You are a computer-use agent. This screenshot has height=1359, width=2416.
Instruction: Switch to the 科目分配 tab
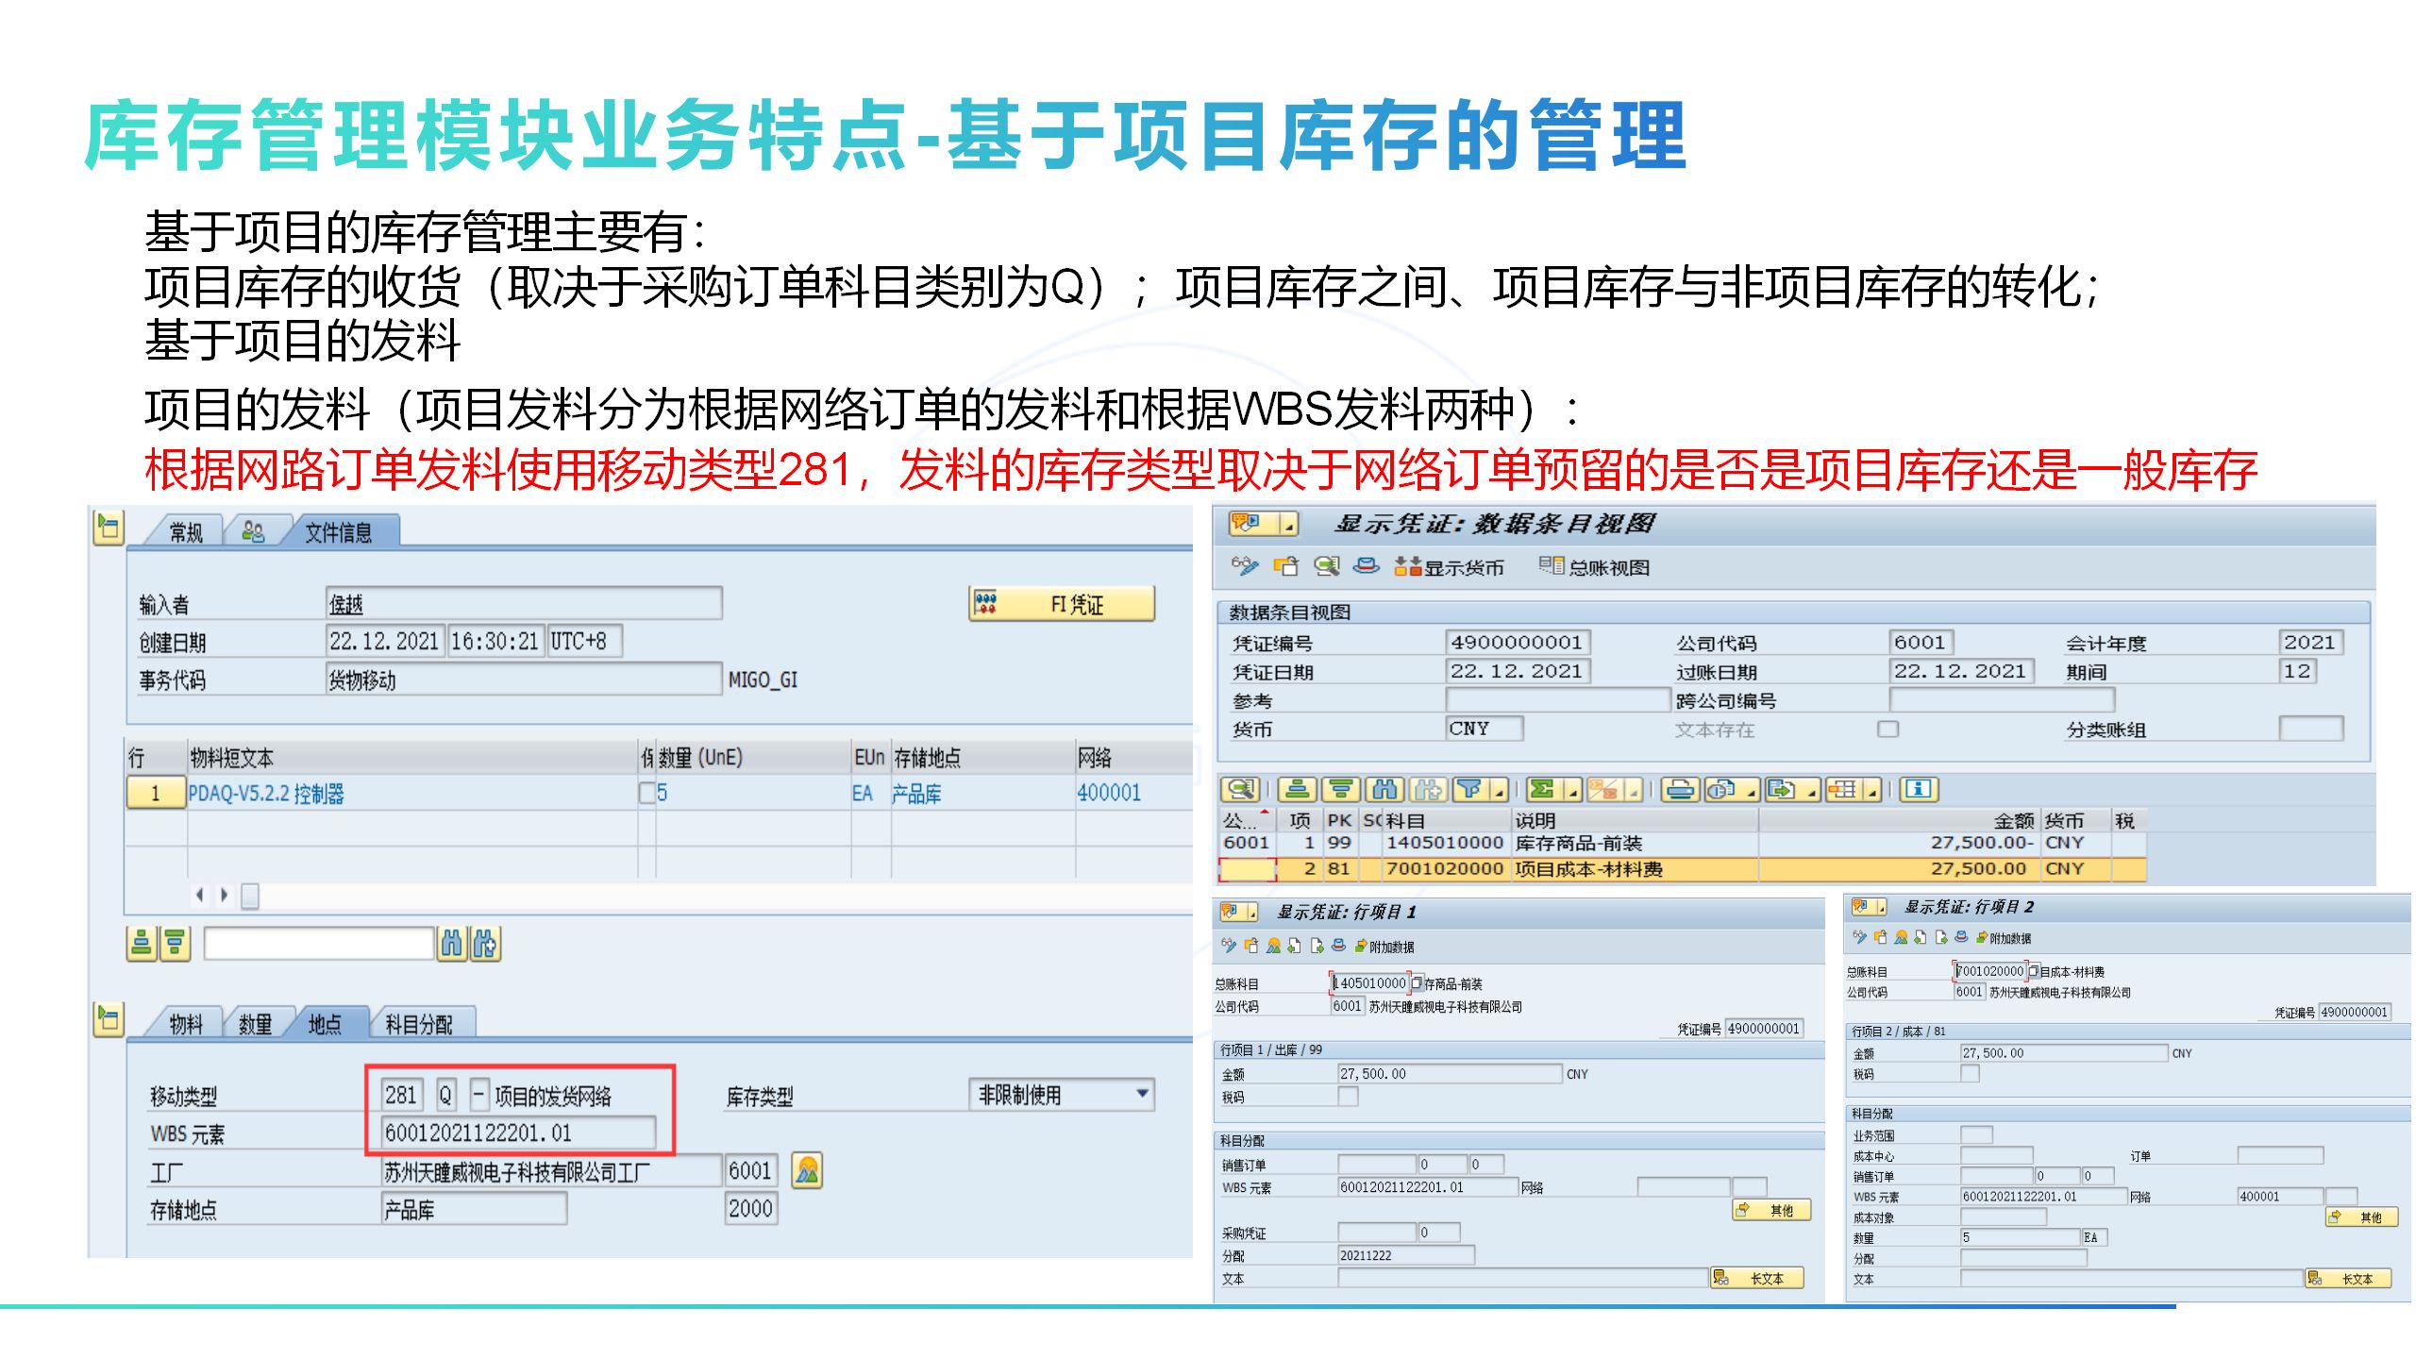[x=418, y=1025]
